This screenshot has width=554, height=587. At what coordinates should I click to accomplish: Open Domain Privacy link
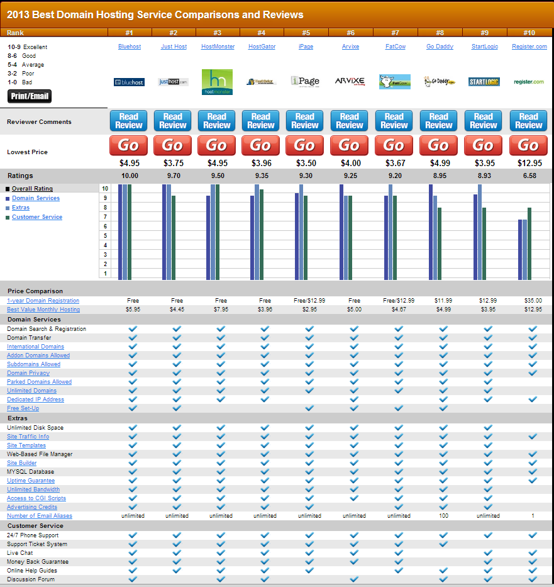tap(28, 373)
